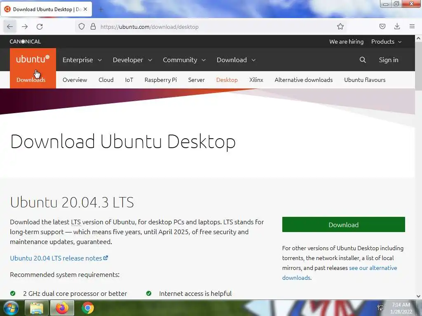Expand the Developer menu
This screenshot has height=316, width=422.
pyautogui.click(x=132, y=60)
